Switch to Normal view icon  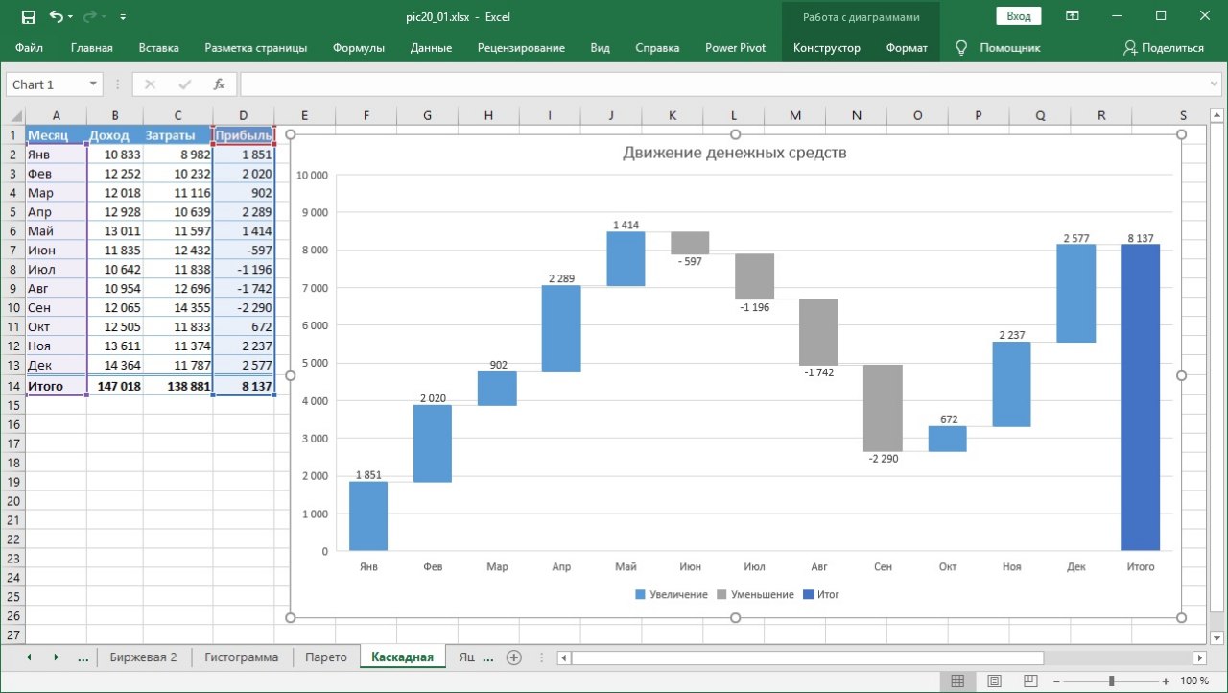click(957, 681)
